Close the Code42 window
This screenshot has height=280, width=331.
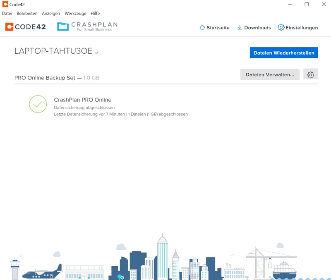[x=324, y=4]
